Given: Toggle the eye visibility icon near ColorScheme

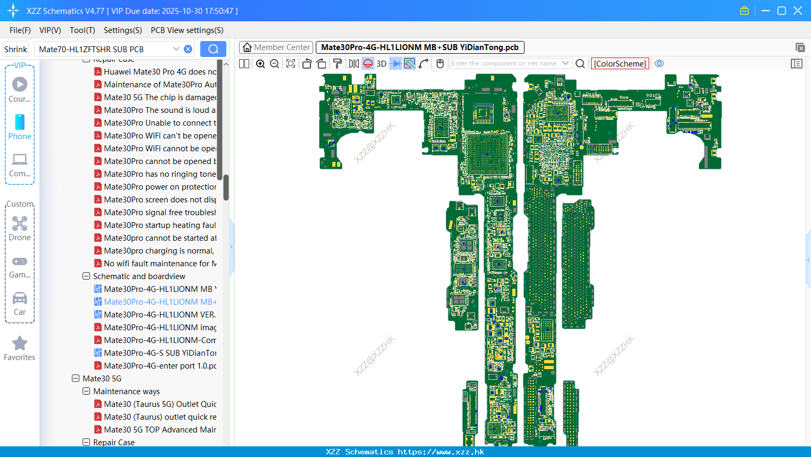Looking at the screenshot, I should click(x=659, y=63).
